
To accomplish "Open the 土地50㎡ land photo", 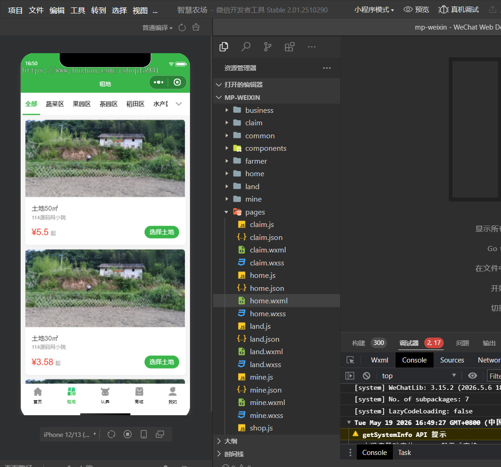I will [105, 158].
